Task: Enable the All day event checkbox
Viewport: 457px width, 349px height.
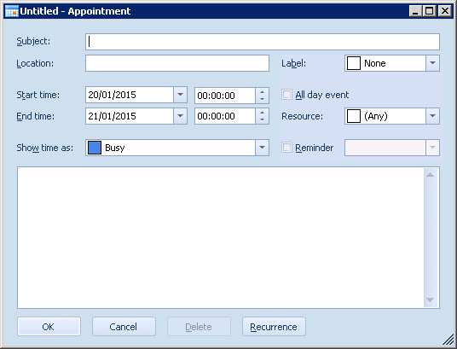Action: click(286, 95)
